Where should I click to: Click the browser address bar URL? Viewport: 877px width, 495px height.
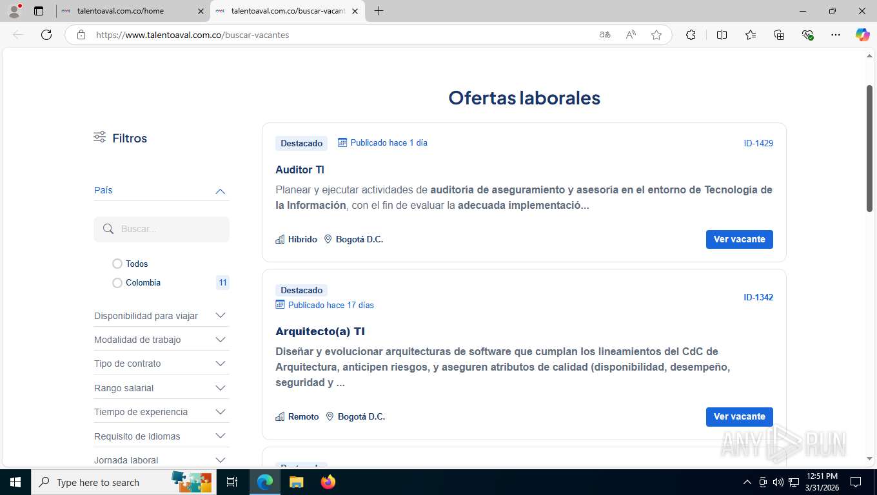192,35
